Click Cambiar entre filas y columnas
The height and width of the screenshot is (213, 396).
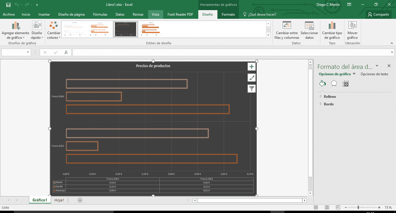tap(286, 30)
